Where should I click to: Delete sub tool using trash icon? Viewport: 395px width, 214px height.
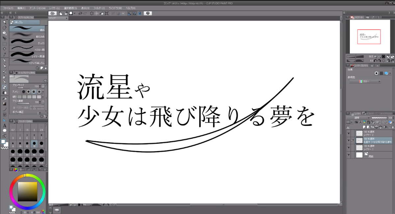coord(46,67)
